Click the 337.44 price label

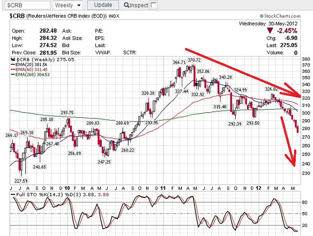click(181, 91)
